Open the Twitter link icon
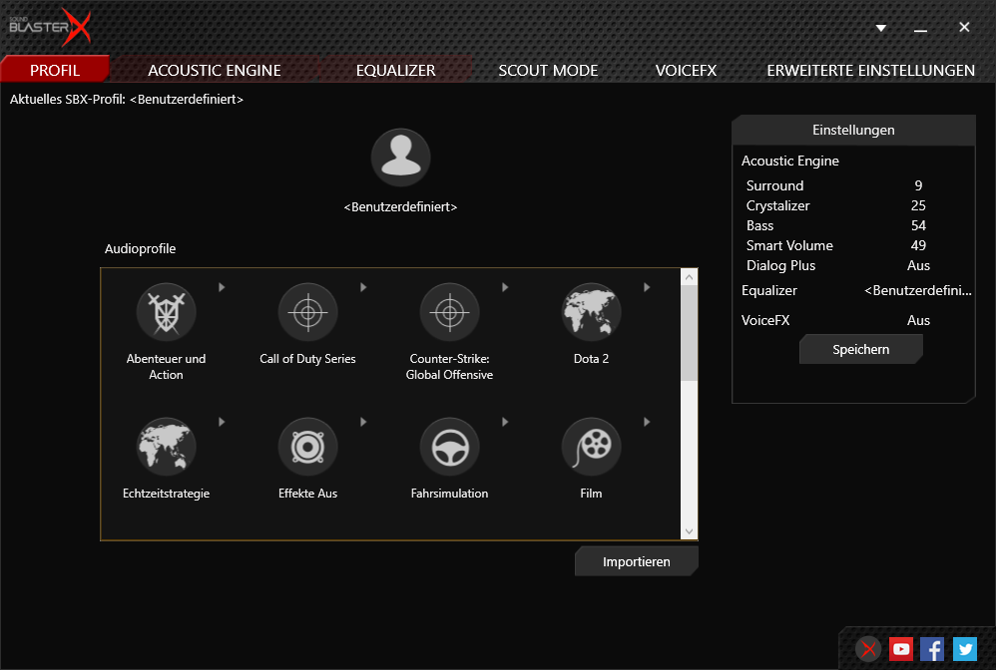 point(964,649)
